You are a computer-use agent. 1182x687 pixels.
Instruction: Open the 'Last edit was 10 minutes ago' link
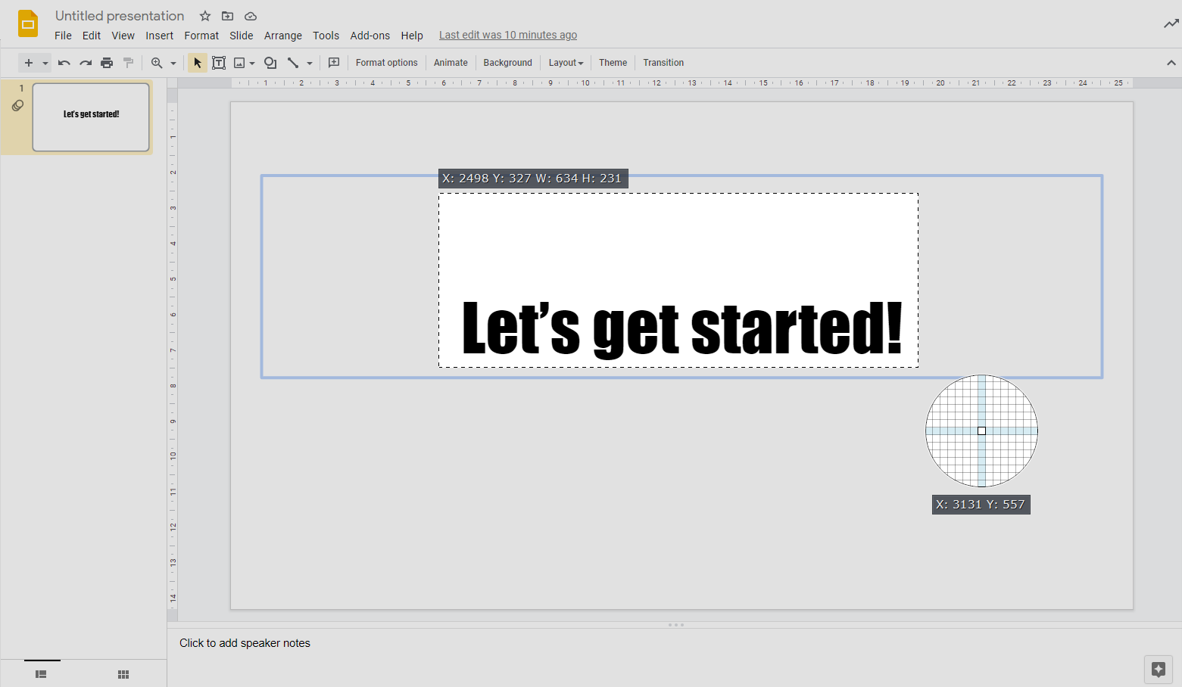click(x=507, y=35)
